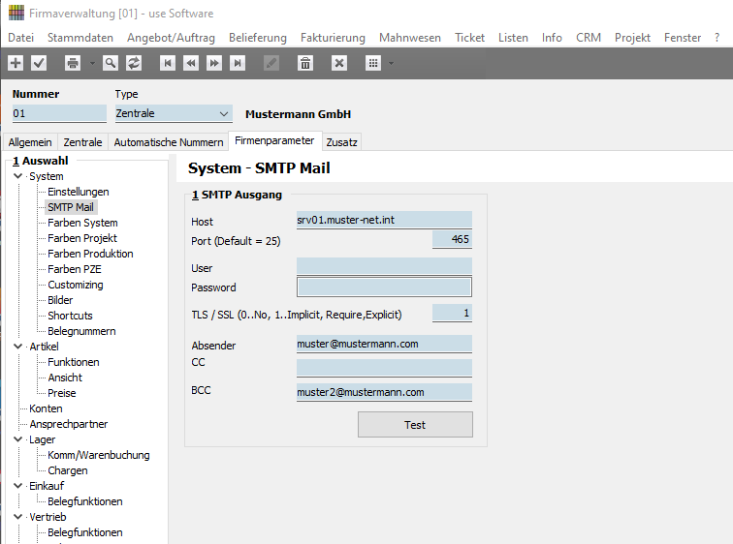The height and width of the screenshot is (544, 733).
Task: Select Farben Projekt in the tree
Action: pos(82,238)
